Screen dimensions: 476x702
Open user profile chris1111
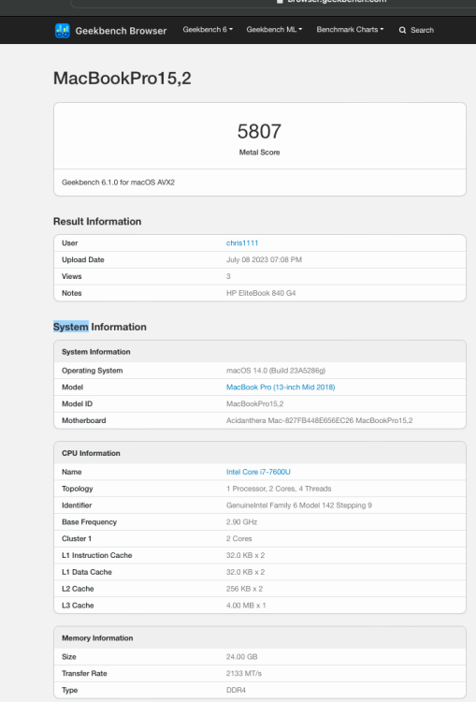click(242, 243)
